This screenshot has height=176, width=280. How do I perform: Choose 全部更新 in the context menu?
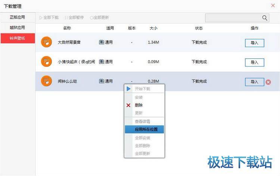[144, 154]
